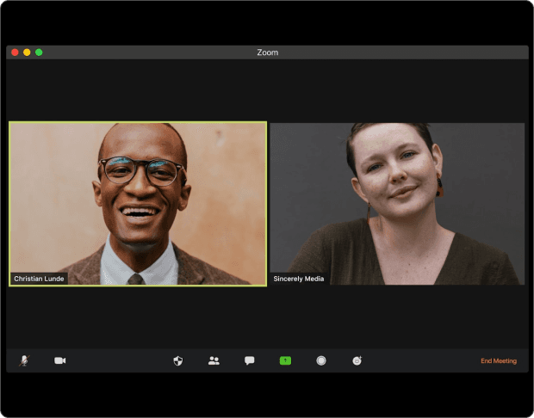Click the empty dark area above the video tiles

pyautogui.click(x=267, y=90)
